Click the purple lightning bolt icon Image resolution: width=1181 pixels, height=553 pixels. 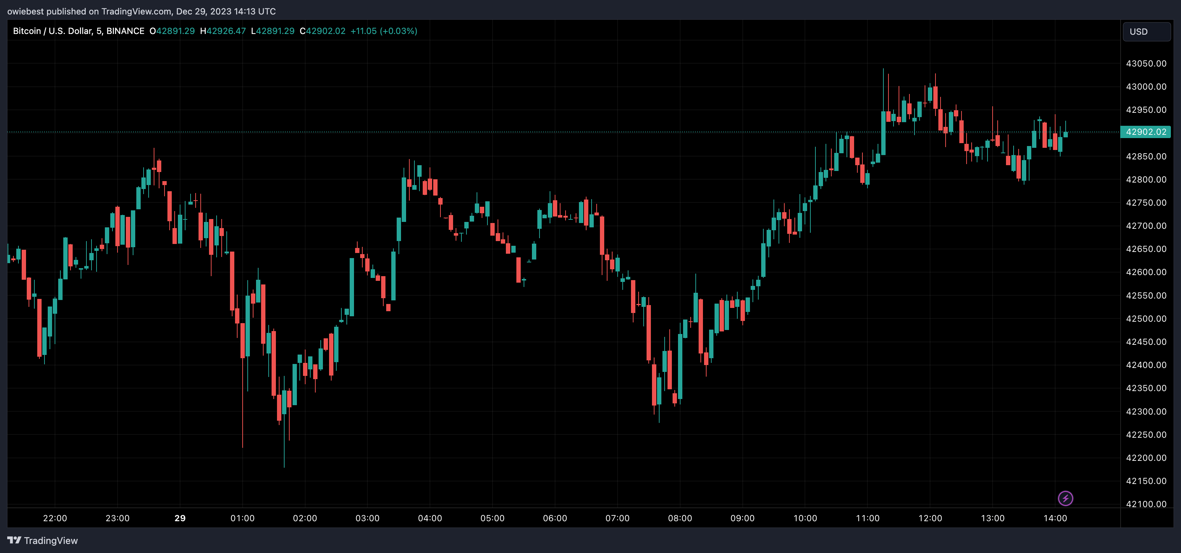point(1065,498)
